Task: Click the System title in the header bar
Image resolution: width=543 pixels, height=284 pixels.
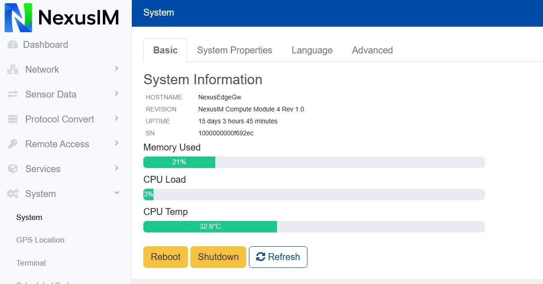Action: click(159, 12)
